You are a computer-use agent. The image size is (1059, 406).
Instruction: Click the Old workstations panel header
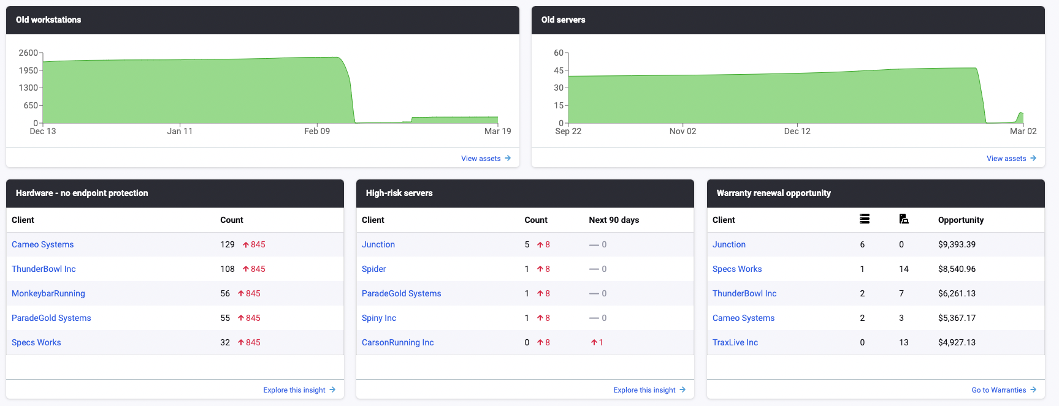262,20
